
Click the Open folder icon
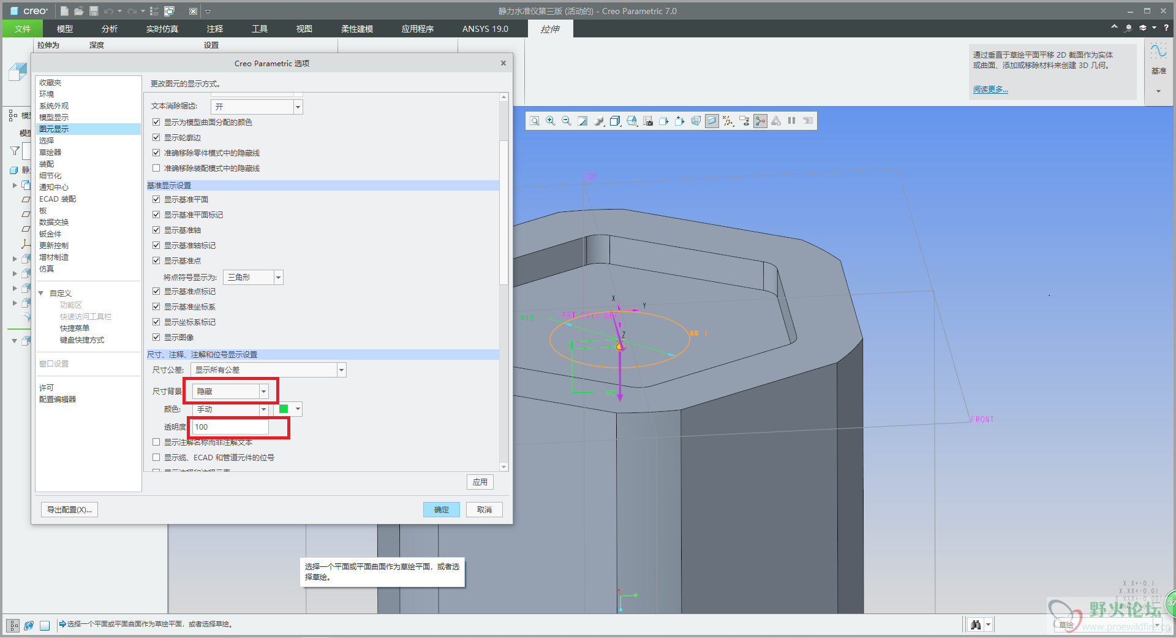point(79,11)
